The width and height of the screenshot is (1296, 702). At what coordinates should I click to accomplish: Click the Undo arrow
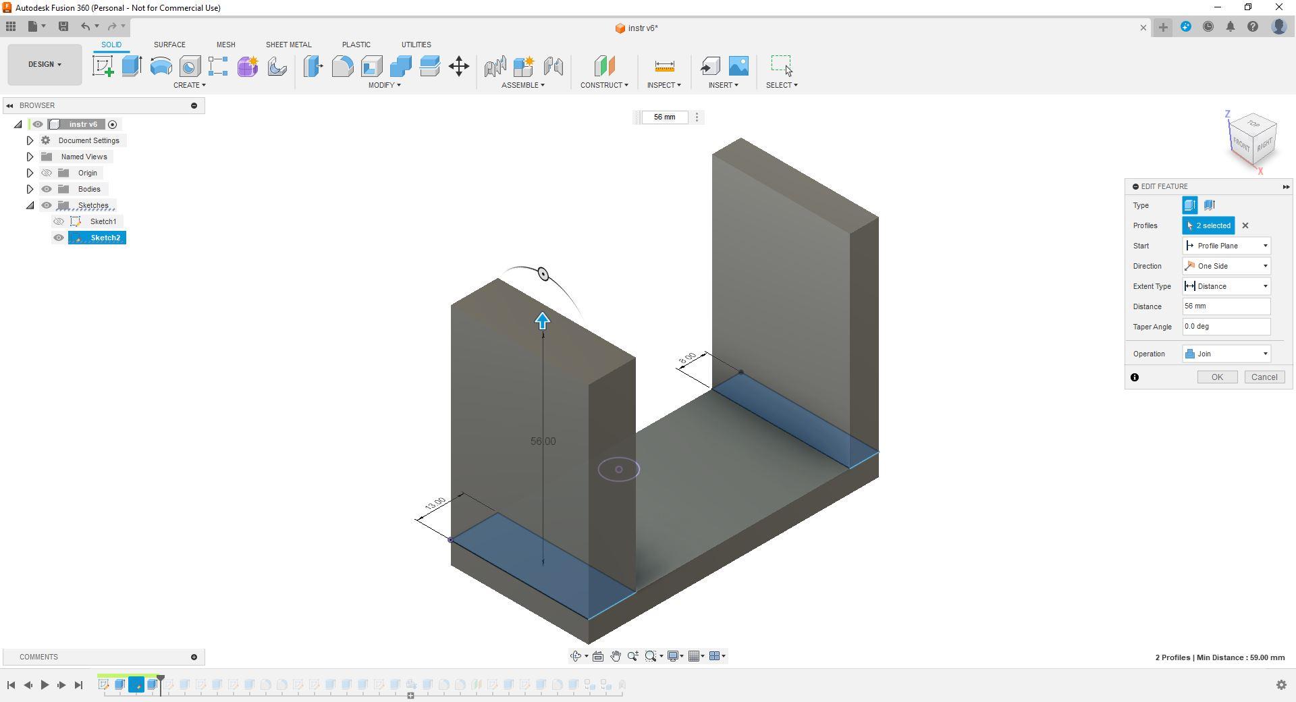[x=86, y=27]
